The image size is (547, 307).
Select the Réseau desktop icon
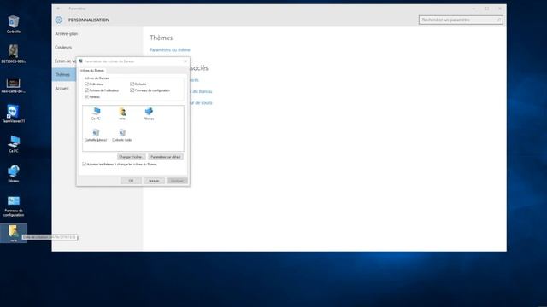tap(14, 173)
